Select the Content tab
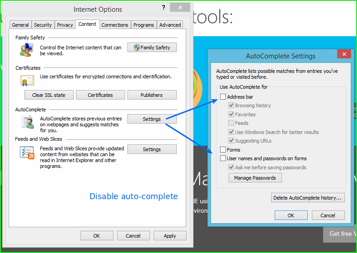This screenshot has height=253, width=357. [87, 24]
